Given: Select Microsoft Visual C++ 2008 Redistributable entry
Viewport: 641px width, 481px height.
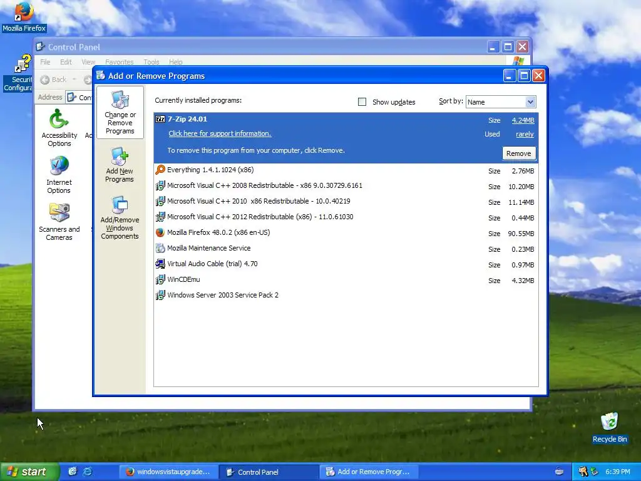Looking at the screenshot, I should pos(346,185).
